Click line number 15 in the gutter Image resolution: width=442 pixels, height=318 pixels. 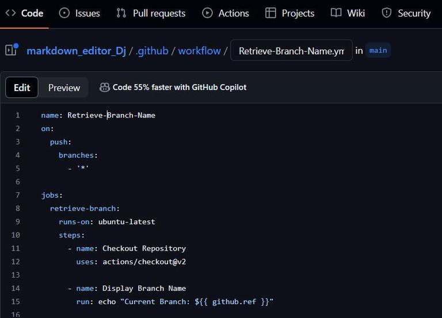coord(16,302)
